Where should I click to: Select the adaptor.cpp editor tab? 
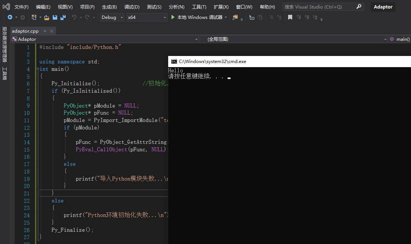coord(25,31)
